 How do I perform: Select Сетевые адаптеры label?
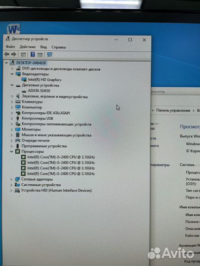(37, 179)
